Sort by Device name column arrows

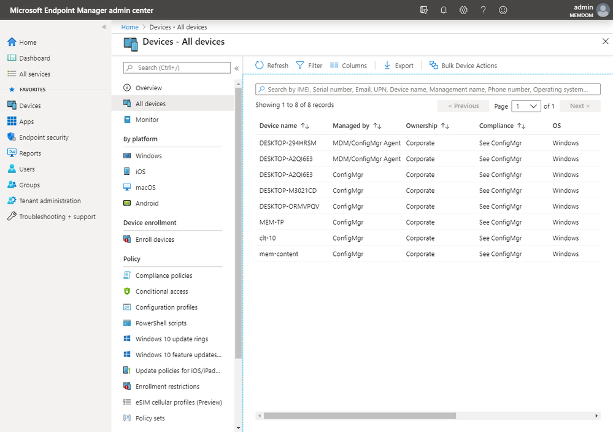coord(305,126)
